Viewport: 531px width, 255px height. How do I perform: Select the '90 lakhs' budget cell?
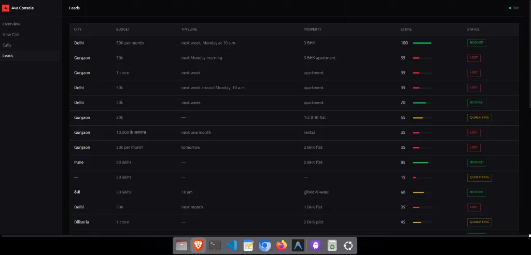123,162
